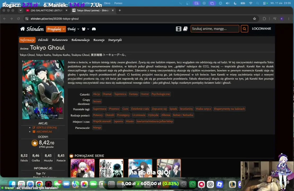This screenshot has height=191, width=294.
Task: Open the tab search chevron
Action: pyautogui.click(x=20, y=10)
